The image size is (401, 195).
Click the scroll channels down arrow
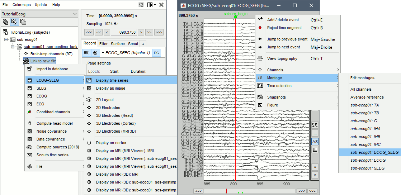click(315, 175)
